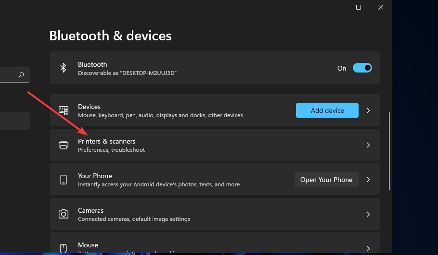The height and width of the screenshot is (255, 438).
Task: Click the Bluetooth symbol icon
Action: [63, 68]
